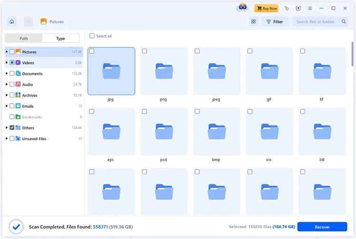Open the mascot assistant icon
Screen dimensions: 356x239
pyautogui.click(x=243, y=8)
